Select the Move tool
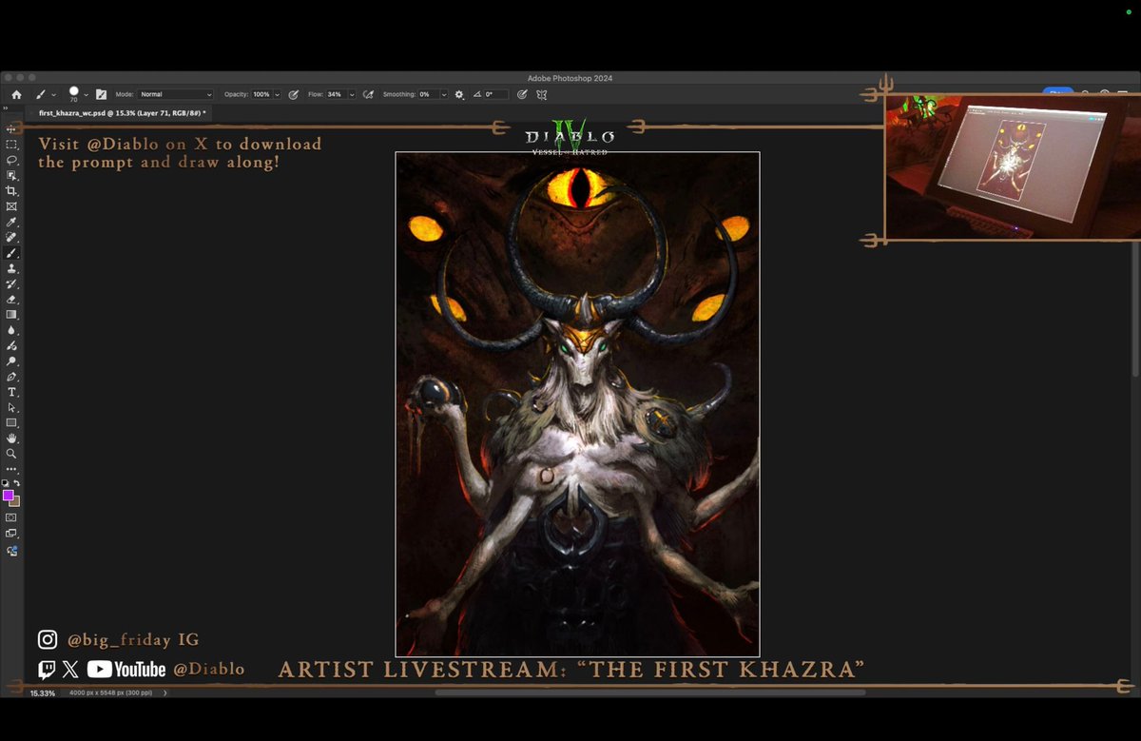 coord(11,128)
